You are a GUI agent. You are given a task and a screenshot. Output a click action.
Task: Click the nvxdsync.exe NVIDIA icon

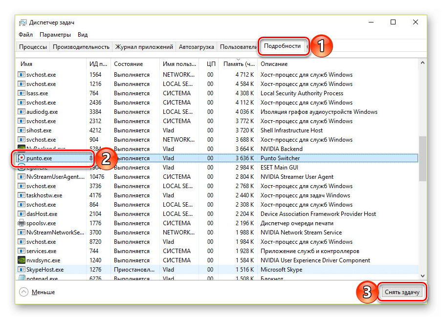[x=22, y=260]
